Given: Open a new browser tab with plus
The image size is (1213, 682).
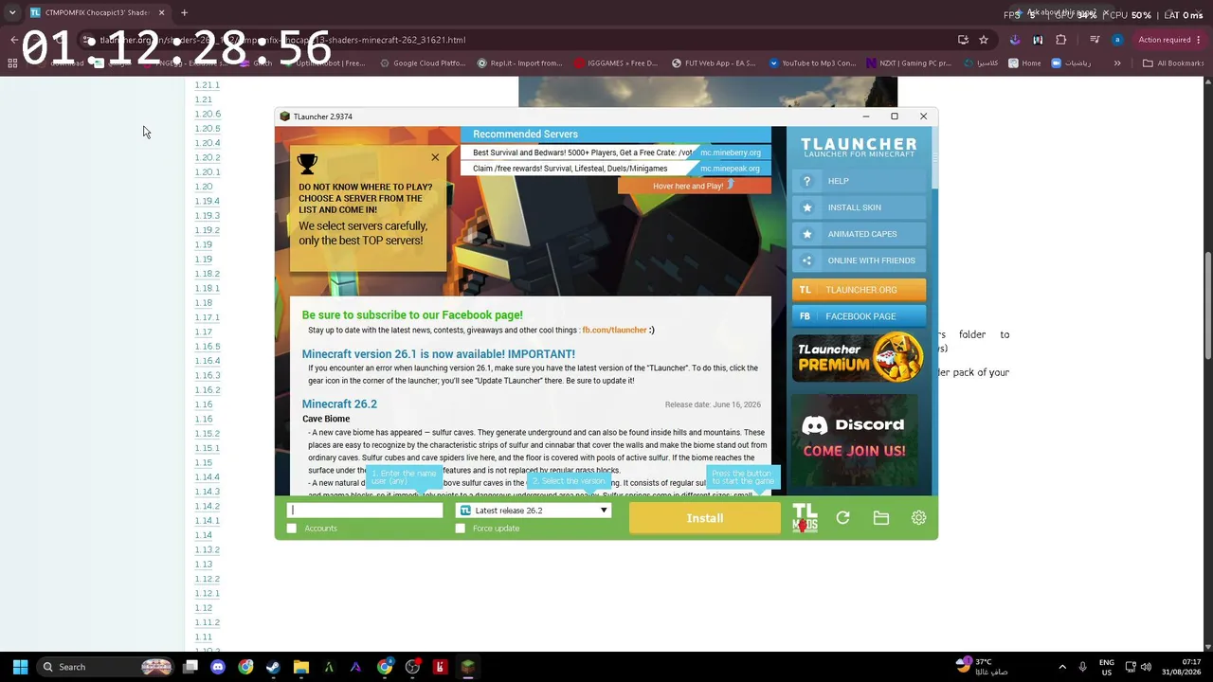Looking at the screenshot, I should click(184, 12).
